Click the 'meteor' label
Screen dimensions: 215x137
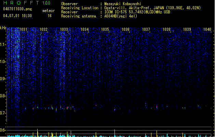[49, 11]
